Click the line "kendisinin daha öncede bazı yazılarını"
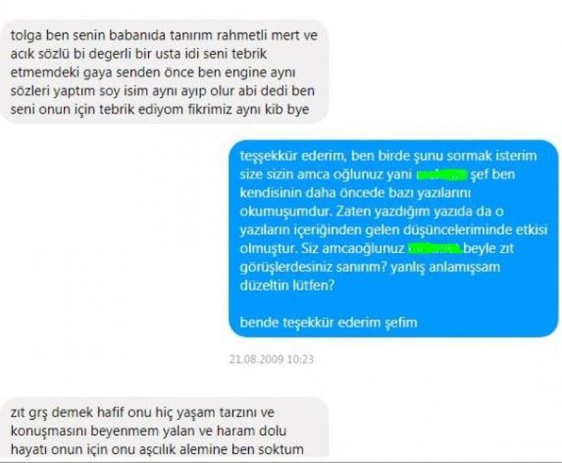The height and width of the screenshot is (463, 562). click(x=355, y=193)
